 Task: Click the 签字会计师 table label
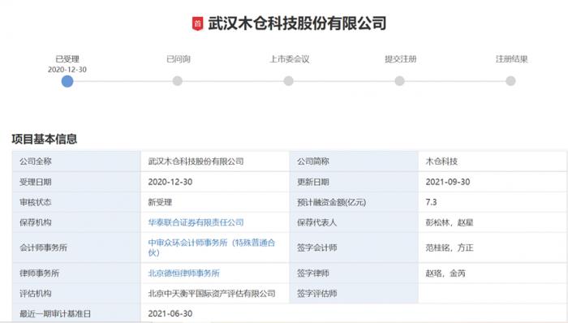click(317, 248)
